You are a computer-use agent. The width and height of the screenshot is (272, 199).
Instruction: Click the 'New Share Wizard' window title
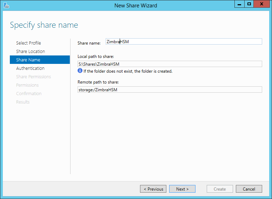(x=136, y=6)
